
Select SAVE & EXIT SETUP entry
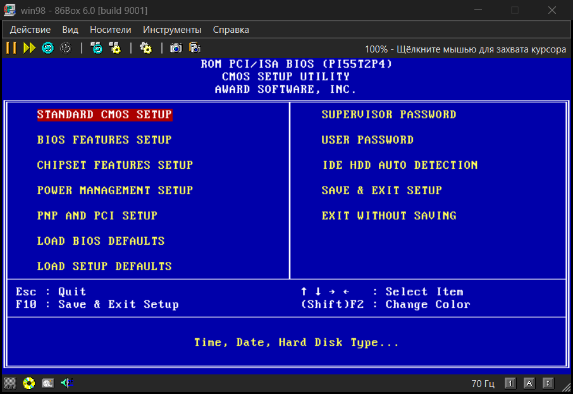[x=381, y=190]
